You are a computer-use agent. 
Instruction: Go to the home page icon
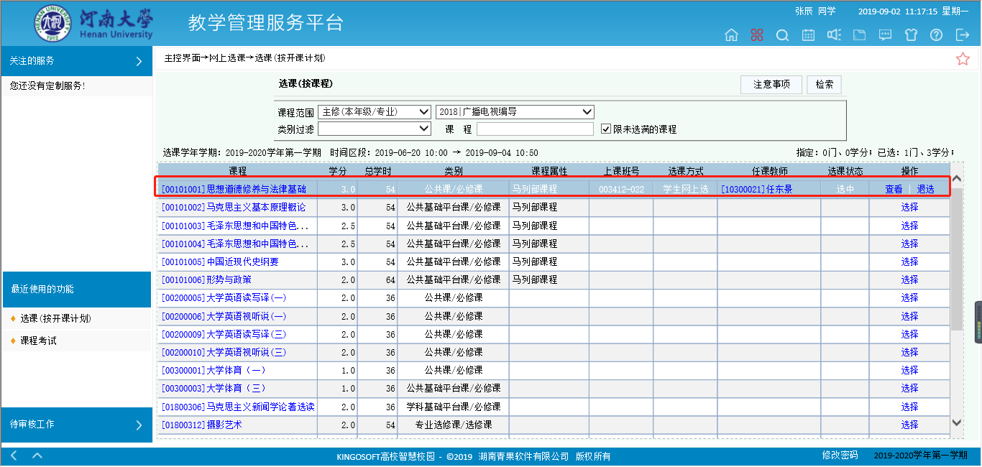coord(731,35)
